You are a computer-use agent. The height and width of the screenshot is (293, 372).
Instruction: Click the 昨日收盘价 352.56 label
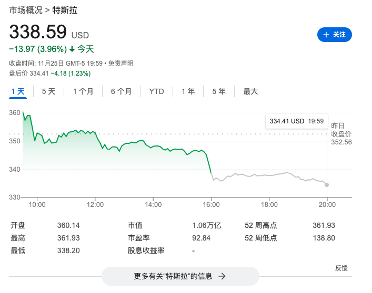click(341, 134)
